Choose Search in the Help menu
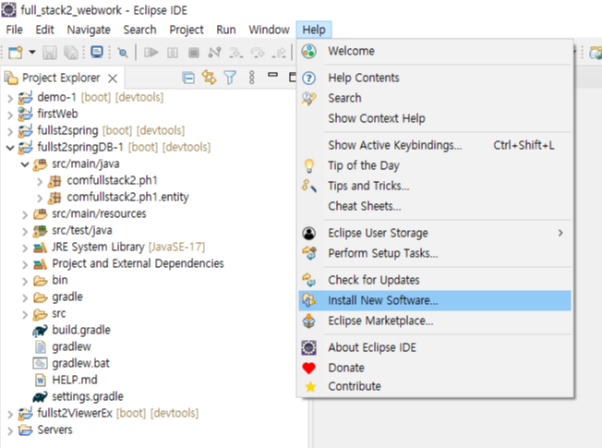 [435, 98]
